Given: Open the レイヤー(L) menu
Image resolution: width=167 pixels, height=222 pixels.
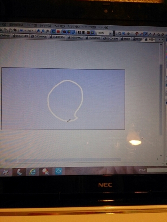Looking at the screenshot, I should [46, 26].
